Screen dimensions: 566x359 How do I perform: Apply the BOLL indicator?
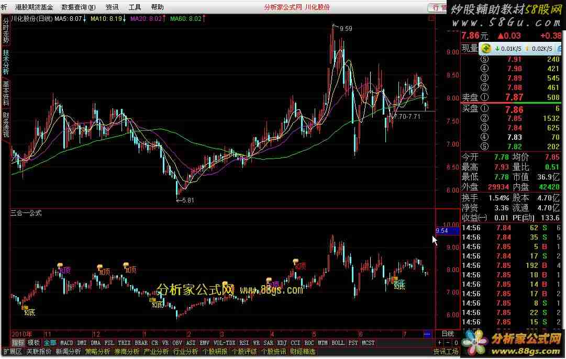click(338, 343)
